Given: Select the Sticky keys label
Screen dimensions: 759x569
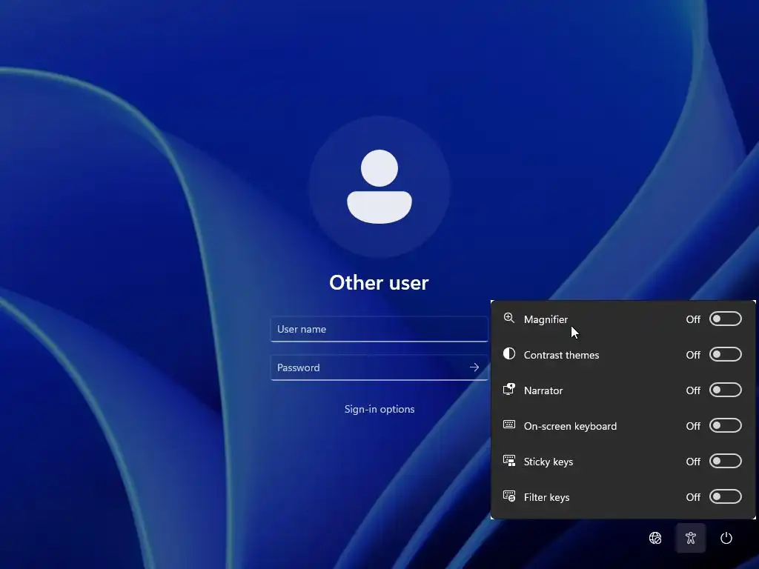Looking at the screenshot, I should coord(548,462).
